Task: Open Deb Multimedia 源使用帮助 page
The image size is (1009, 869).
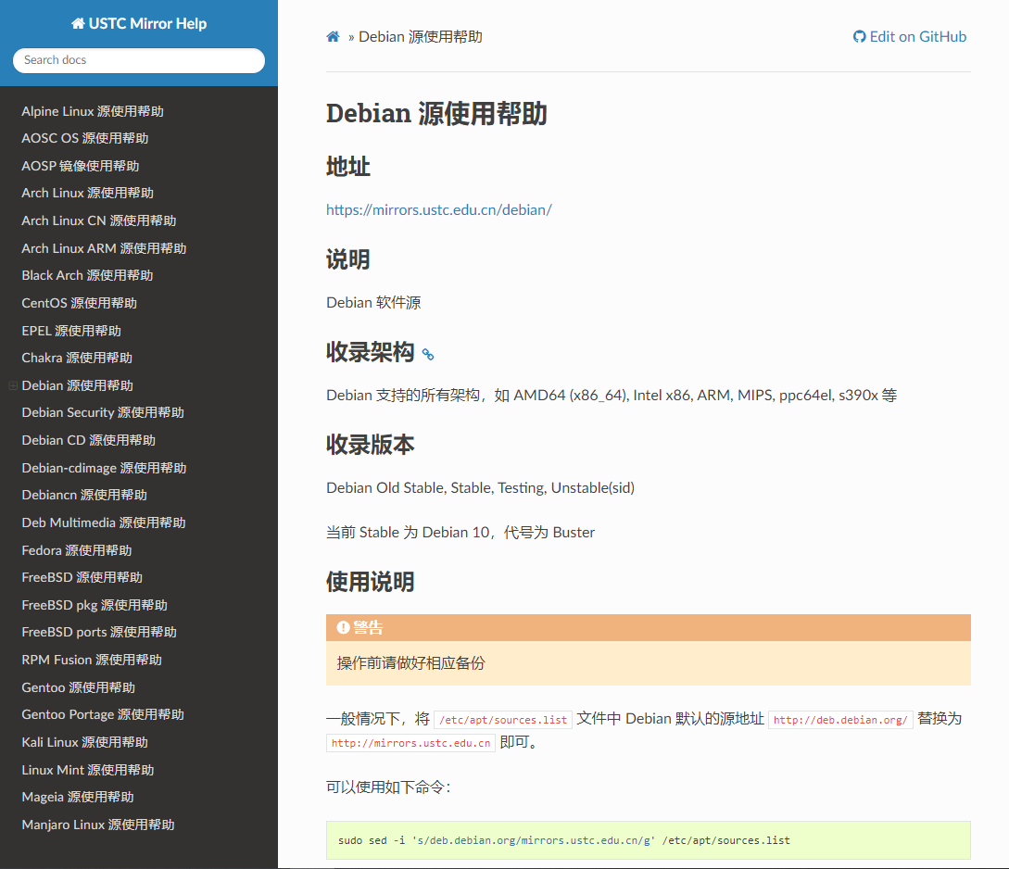Action: pyautogui.click(x=104, y=523)
